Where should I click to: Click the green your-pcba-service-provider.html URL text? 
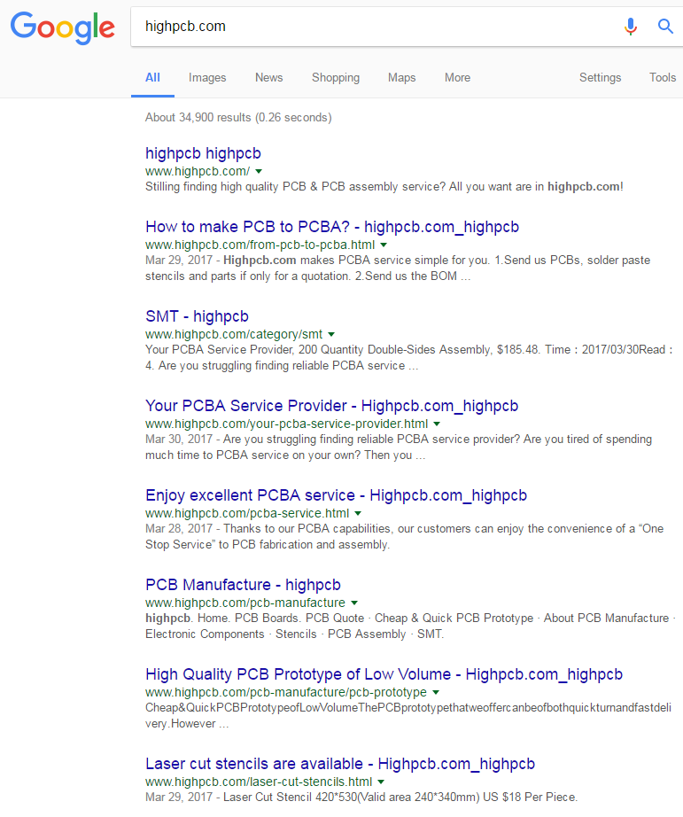(x=286, y=424)
